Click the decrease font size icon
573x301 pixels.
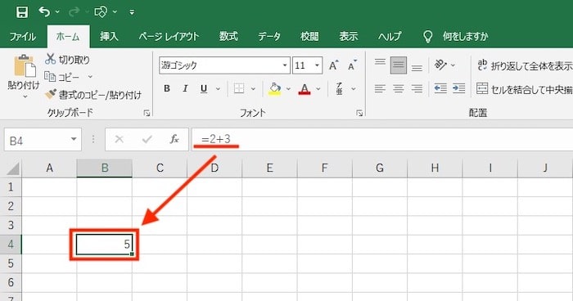[352, 65]
